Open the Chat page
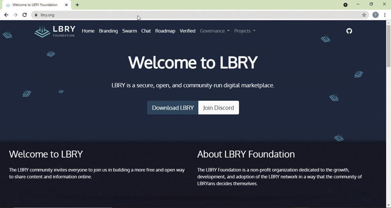The width and height of the screenshot is (391, 208). 146,31
